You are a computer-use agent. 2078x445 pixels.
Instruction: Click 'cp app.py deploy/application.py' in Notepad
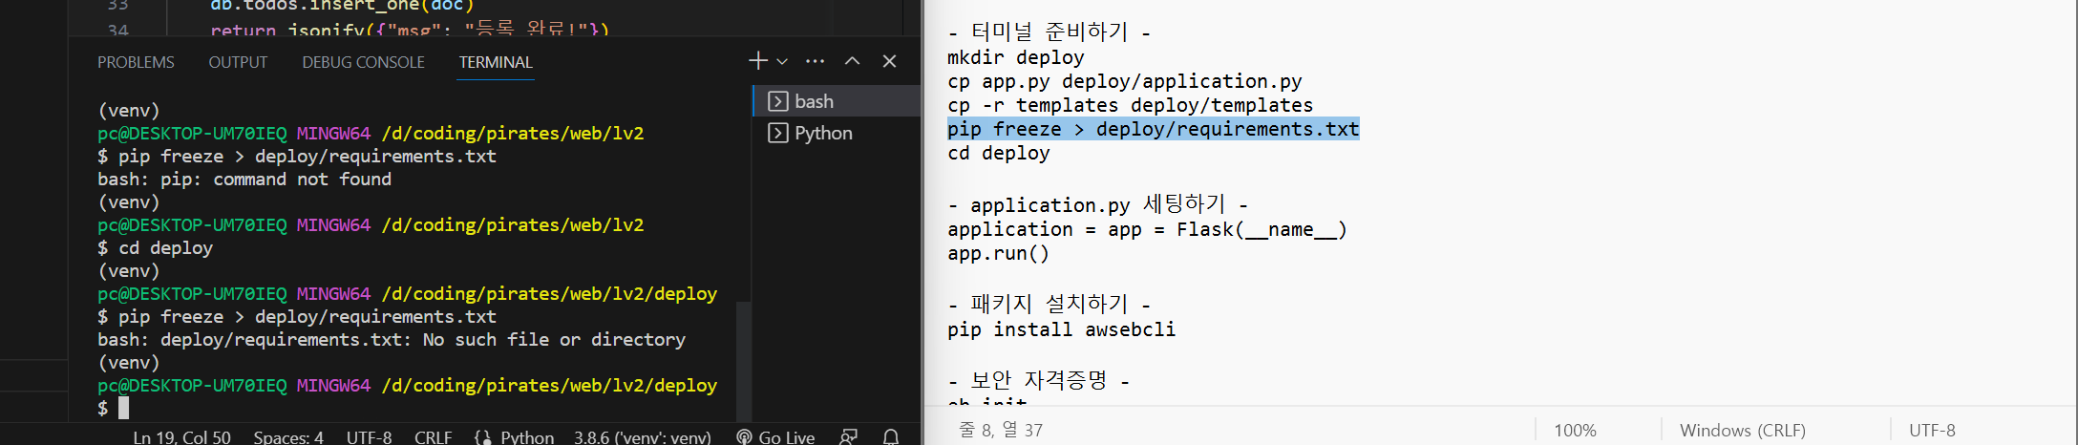coord(1124,81)
